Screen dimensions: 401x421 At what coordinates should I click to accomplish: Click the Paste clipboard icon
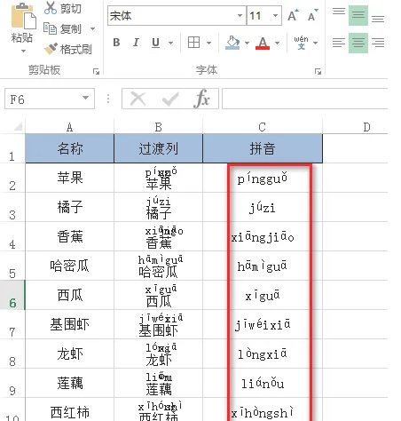click(23, 17)
